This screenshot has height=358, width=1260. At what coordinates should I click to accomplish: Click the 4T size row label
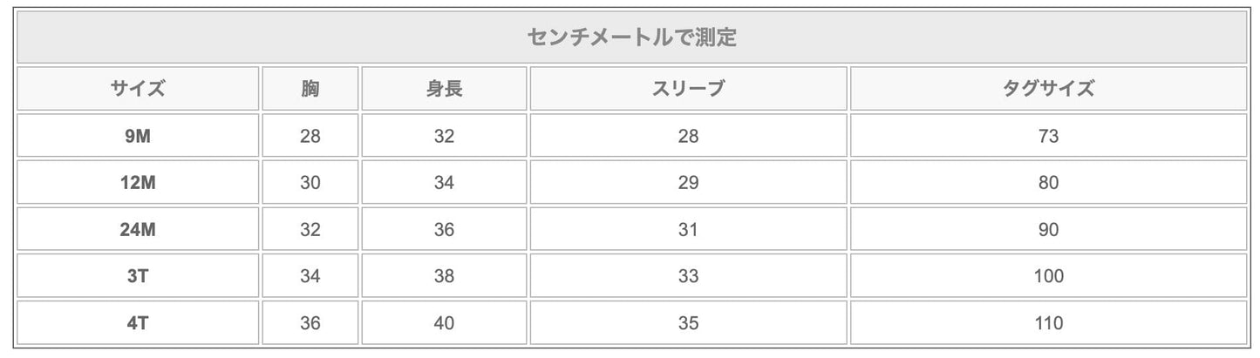coord(138,323)
